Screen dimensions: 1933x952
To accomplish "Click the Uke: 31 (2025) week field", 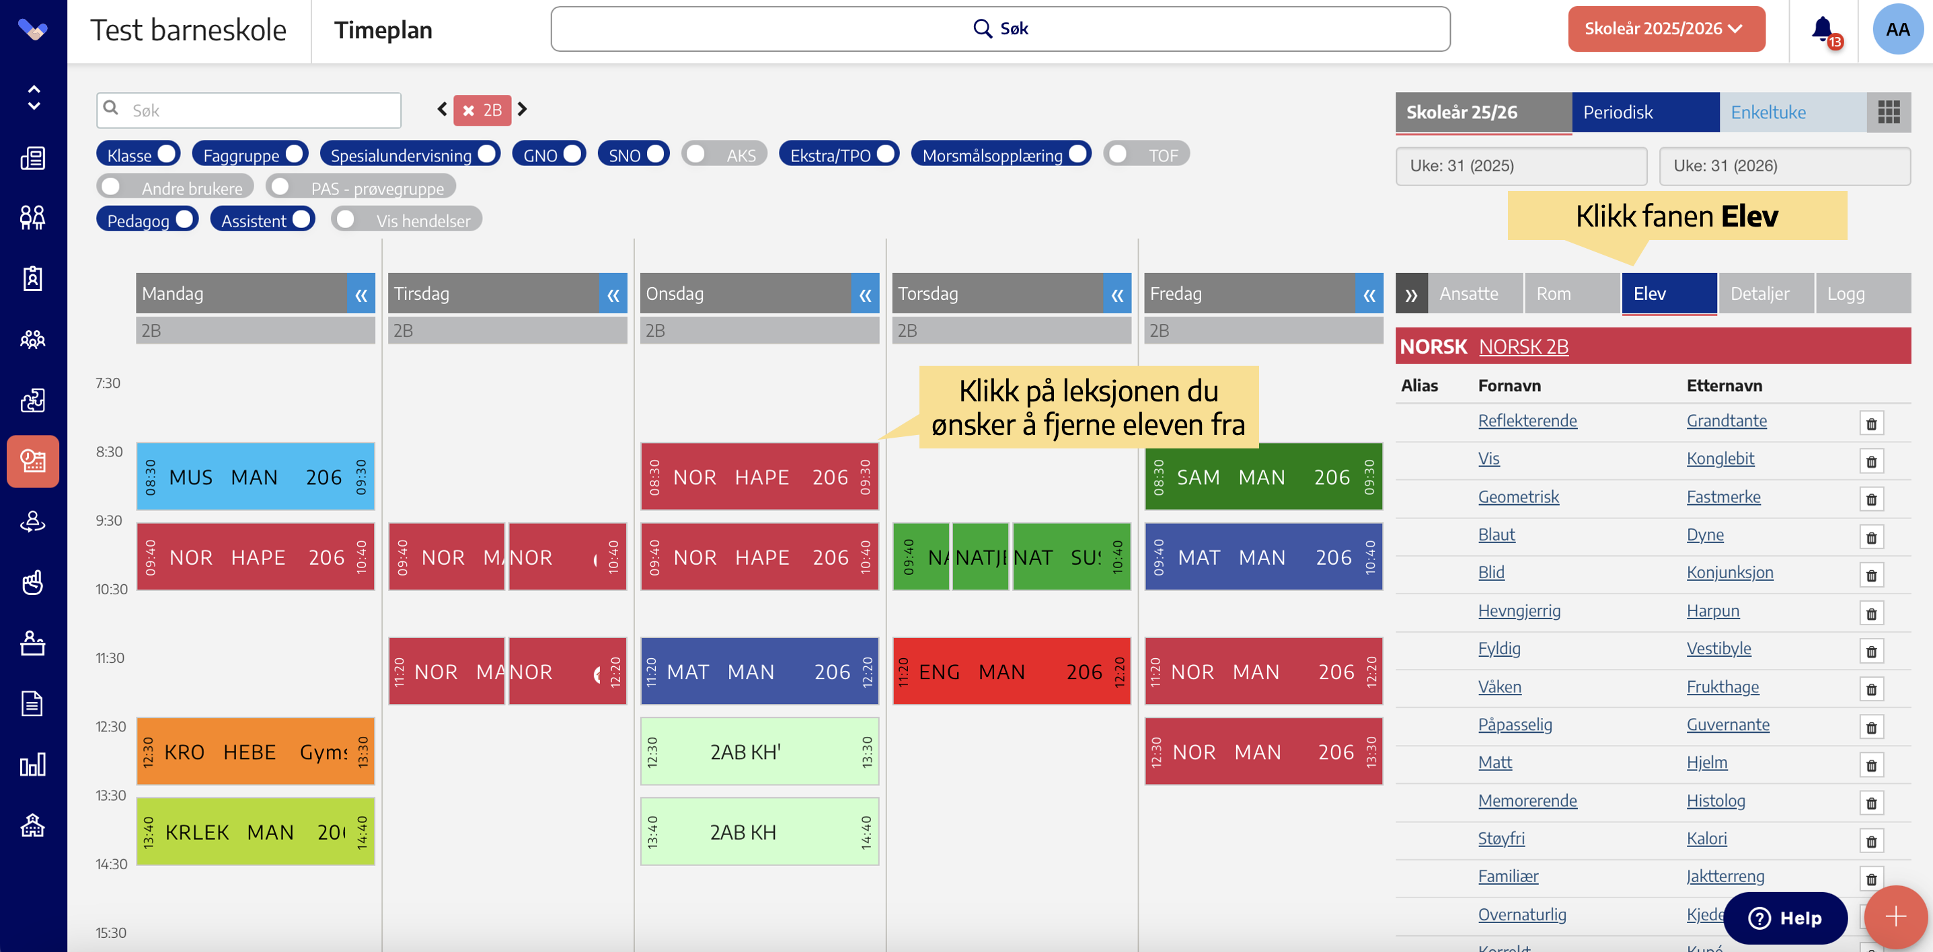I will coord(1521,166).
